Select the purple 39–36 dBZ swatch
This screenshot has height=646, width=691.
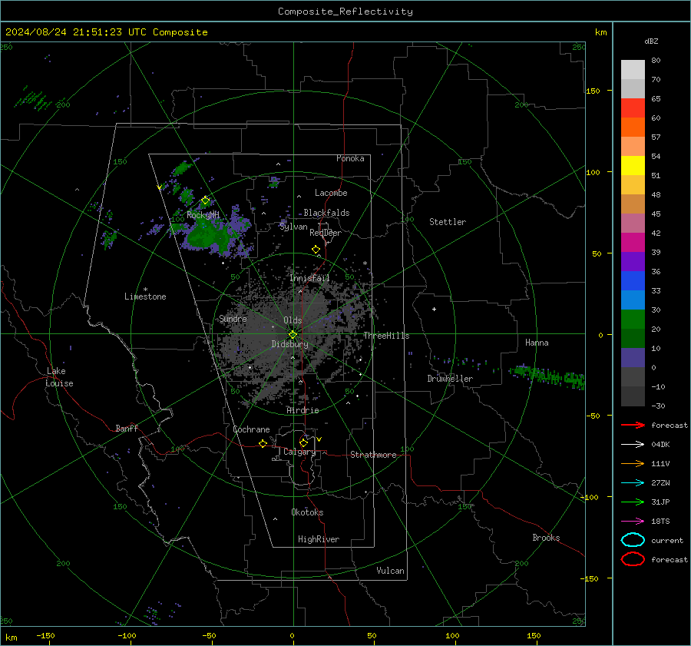pos(633,262)
